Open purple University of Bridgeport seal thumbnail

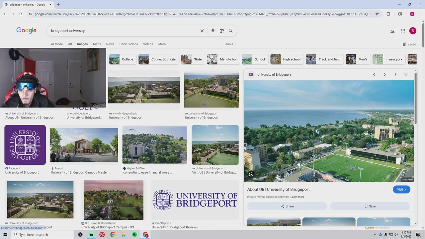point(25,145)
